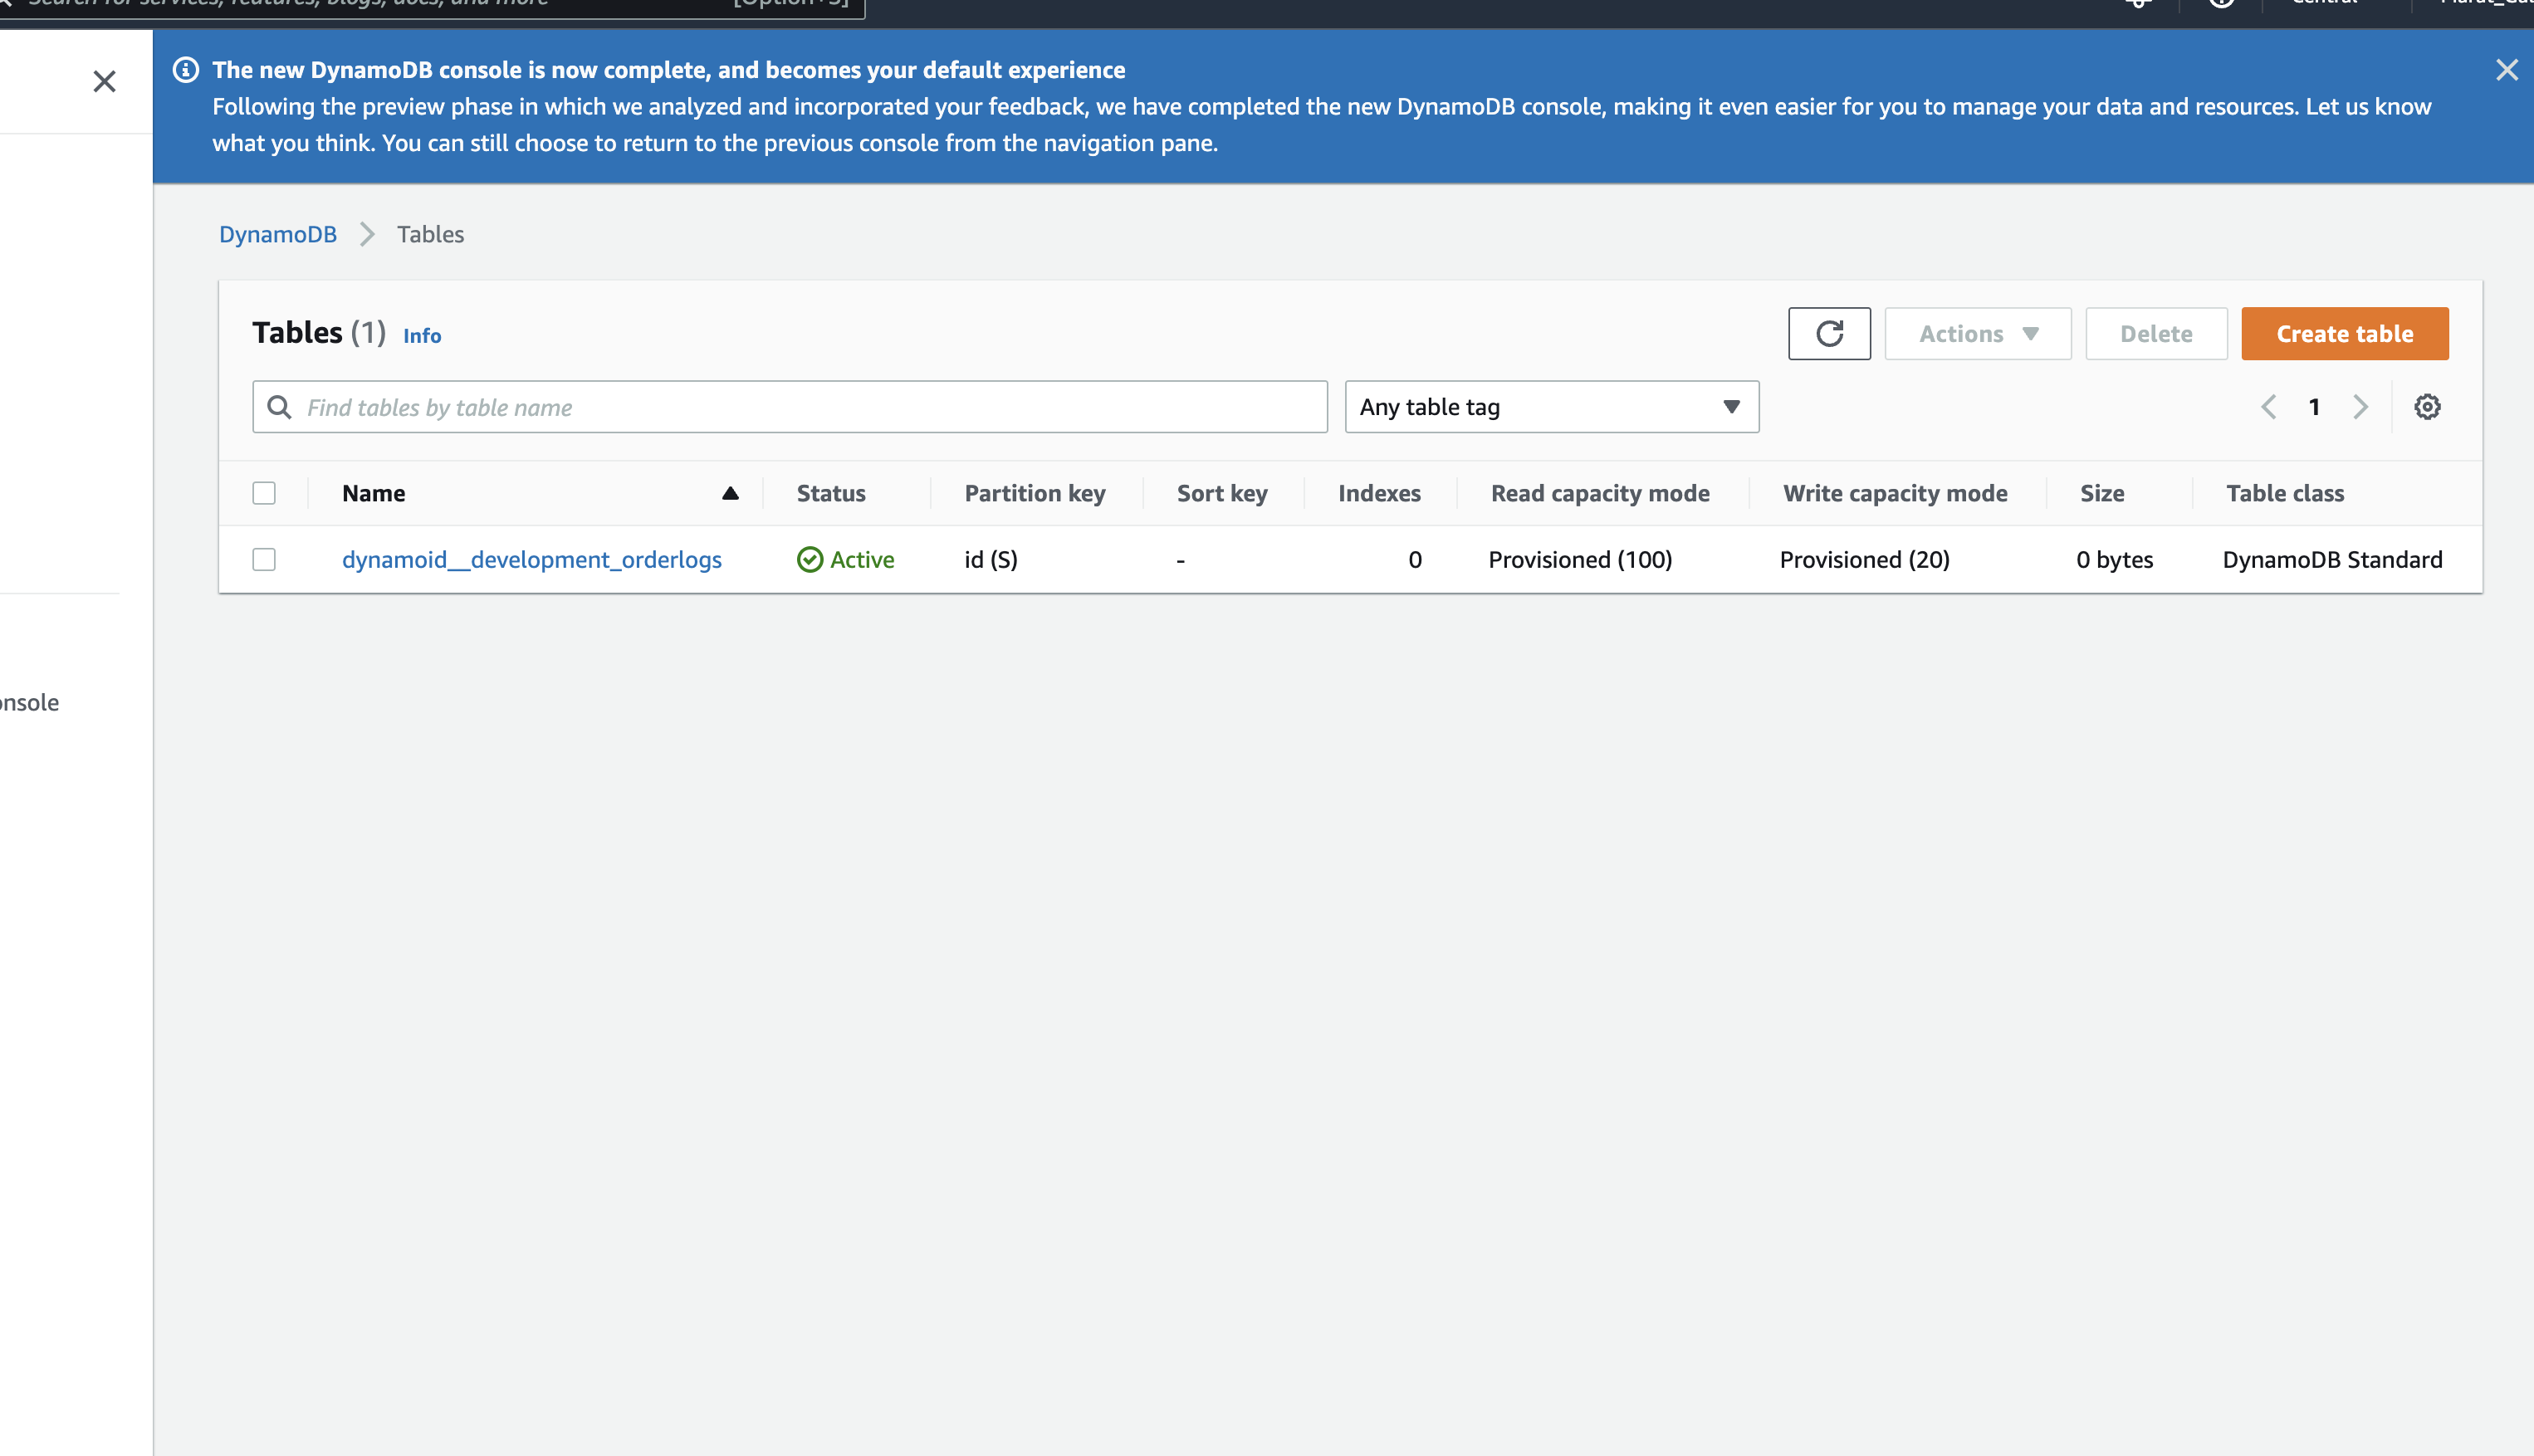The width and height of the screenshot is (2534, 1456).
Task: Click the green Active status icon
Action: point(809,560)
